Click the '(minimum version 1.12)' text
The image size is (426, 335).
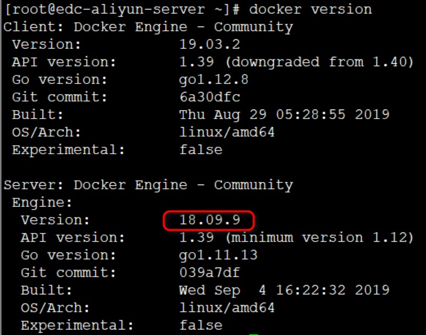[319, 238]
